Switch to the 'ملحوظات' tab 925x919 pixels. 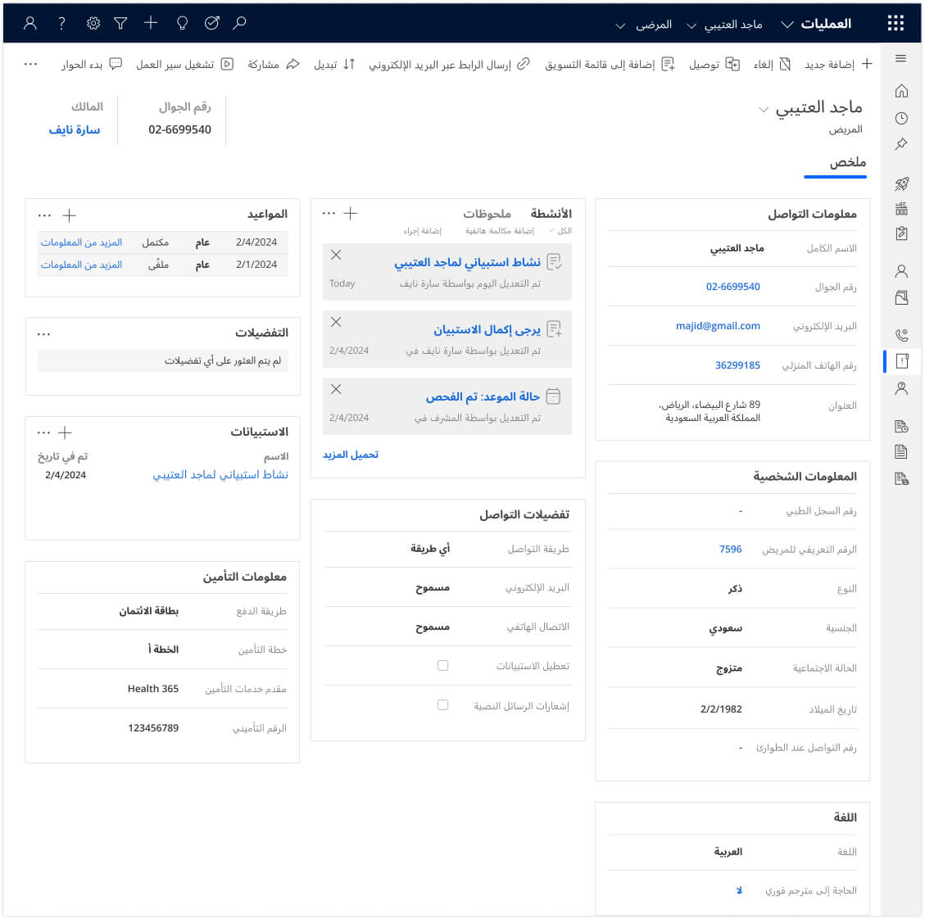click(x=487, y=214)
